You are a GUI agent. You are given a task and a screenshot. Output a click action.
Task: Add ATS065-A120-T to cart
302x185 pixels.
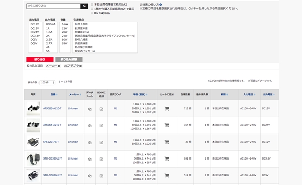(x=167, y=109)
